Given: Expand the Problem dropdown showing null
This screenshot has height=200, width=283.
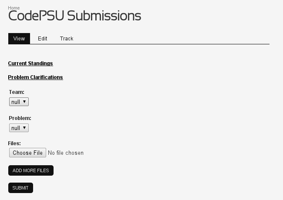Looking at the screenshot, I should coord(19,128).
